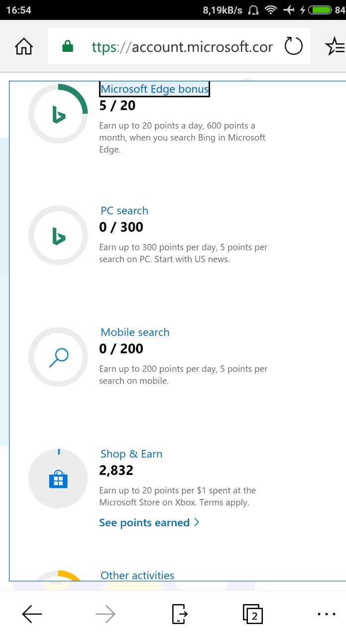Screen dimensions: 346x638
Task: Open favorites using the star icon
Action: (x=334, y=47)
